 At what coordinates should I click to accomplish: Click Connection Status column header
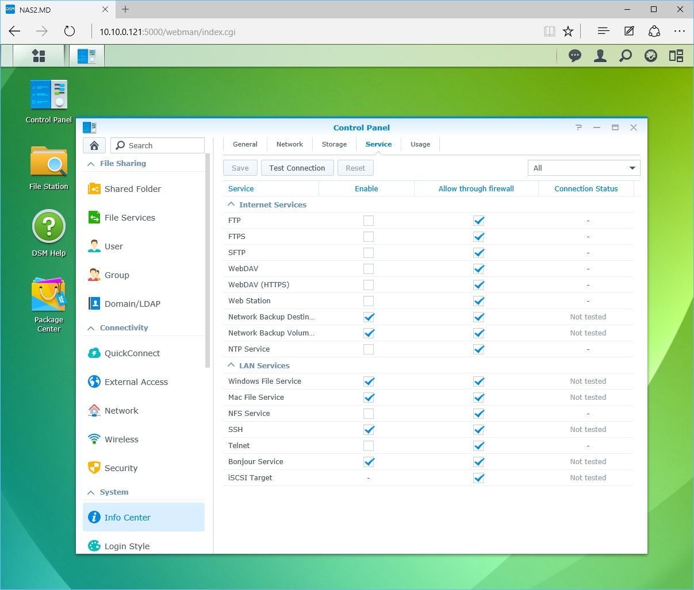(x=586, y=188)
